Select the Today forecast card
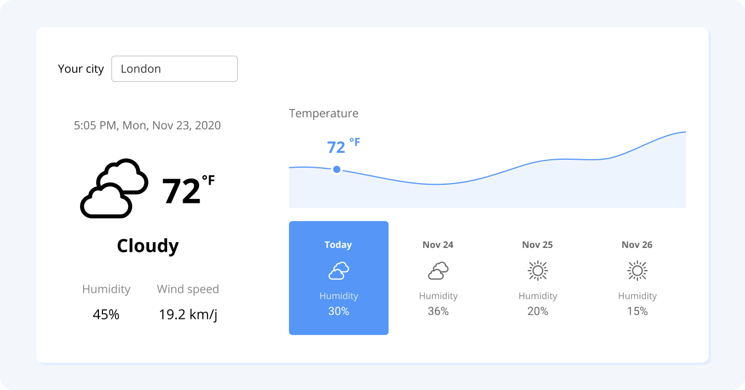The height and width of the screenshot is (390, 745). pos(338,278)
